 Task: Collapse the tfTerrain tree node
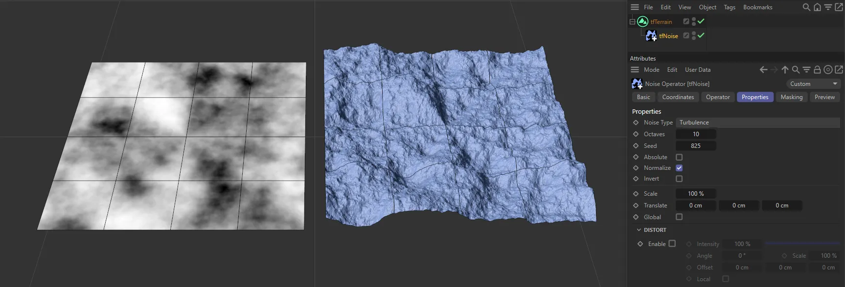click(632, 22)
